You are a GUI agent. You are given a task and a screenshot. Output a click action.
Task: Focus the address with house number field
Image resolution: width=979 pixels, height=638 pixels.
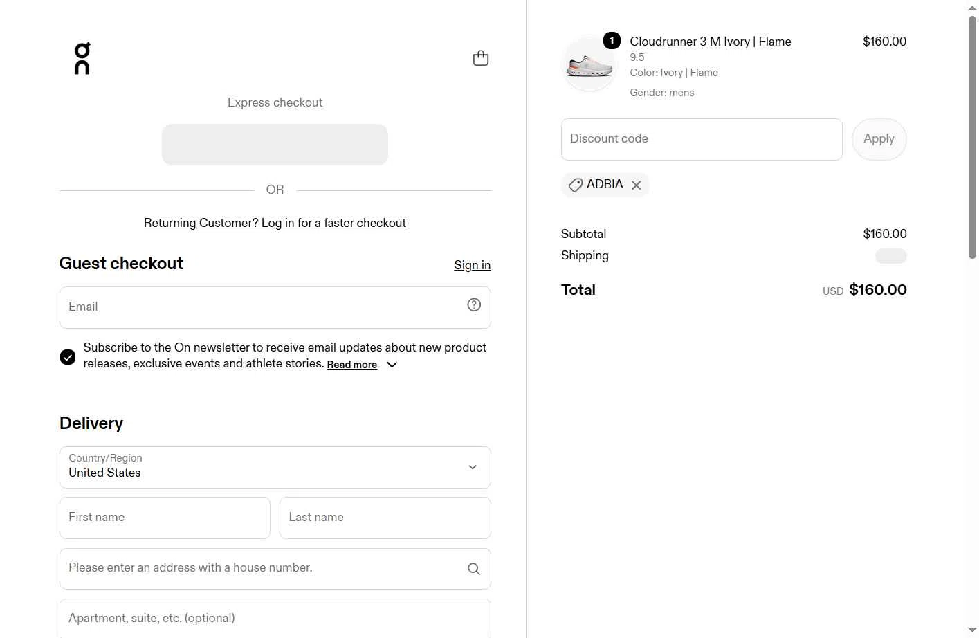275,569
